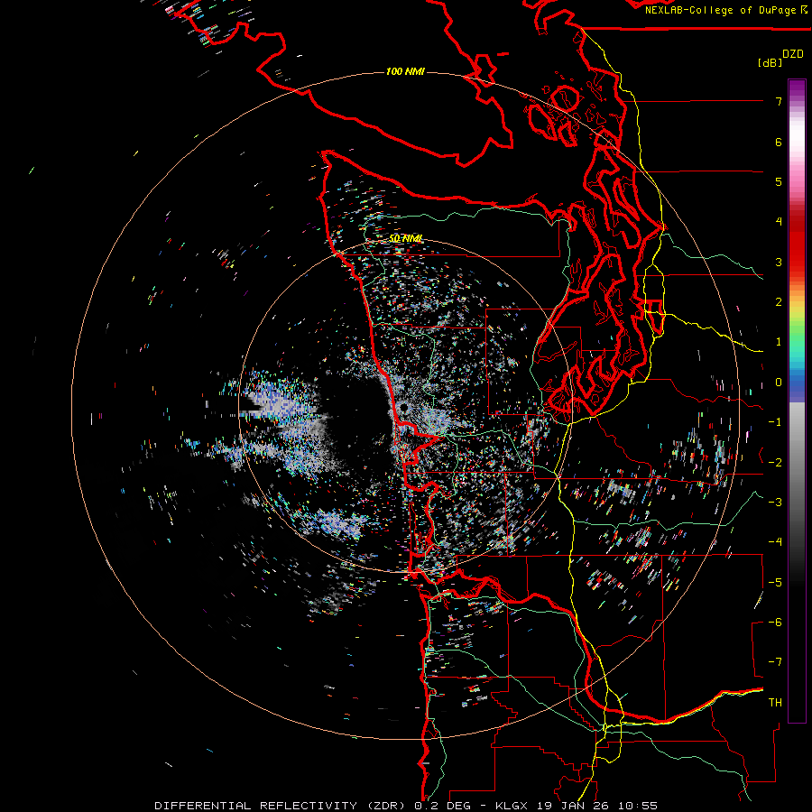Click the 3 tick label on the scale

coord(779,262)
